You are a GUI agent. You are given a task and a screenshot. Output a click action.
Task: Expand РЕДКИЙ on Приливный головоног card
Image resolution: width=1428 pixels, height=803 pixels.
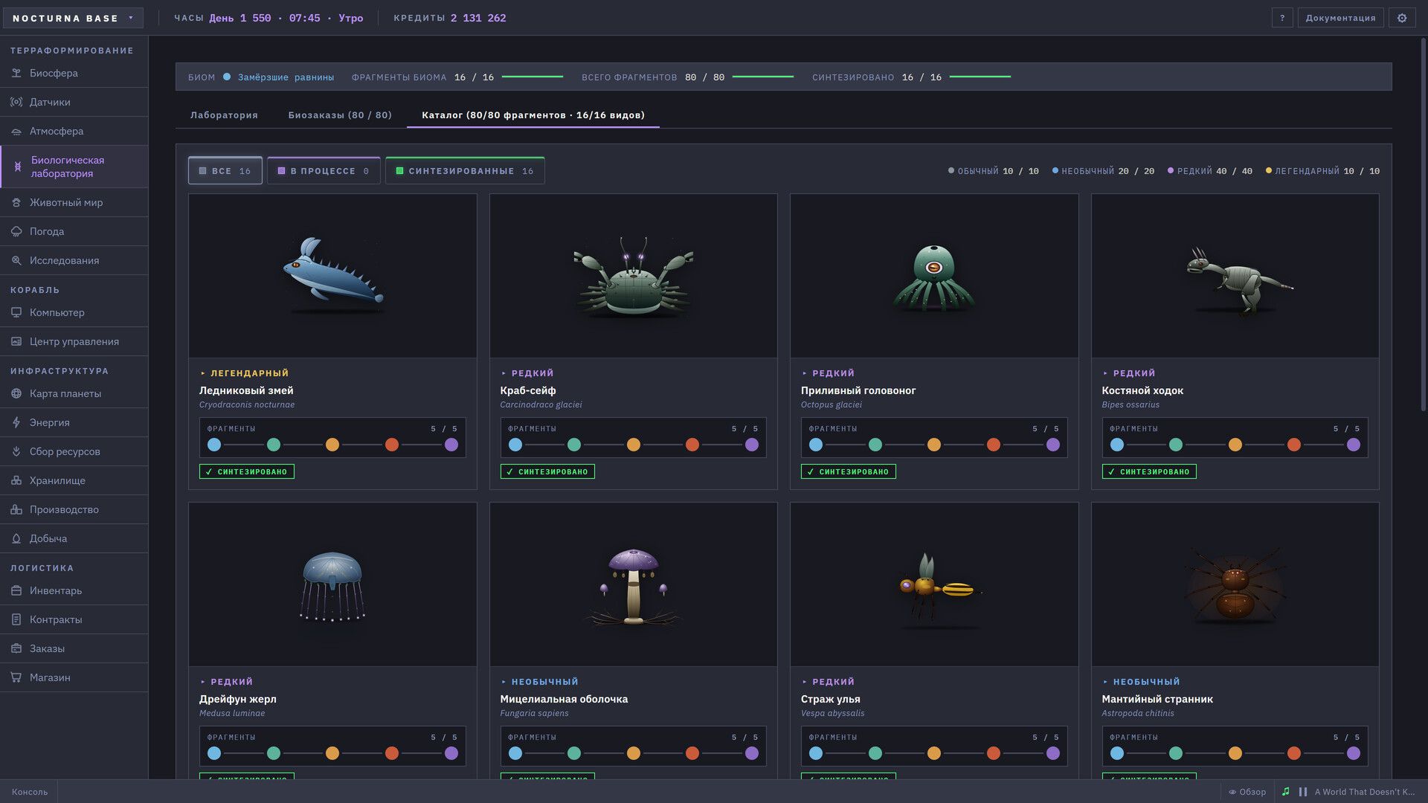point(829,373)
